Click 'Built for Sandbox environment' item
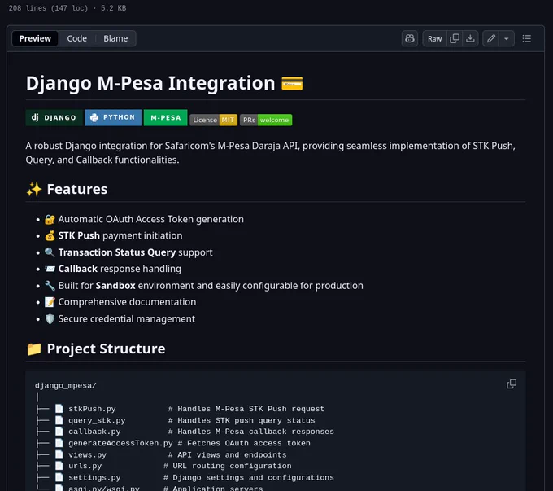Viewport: 553px width, 491px height. point(211,286)
